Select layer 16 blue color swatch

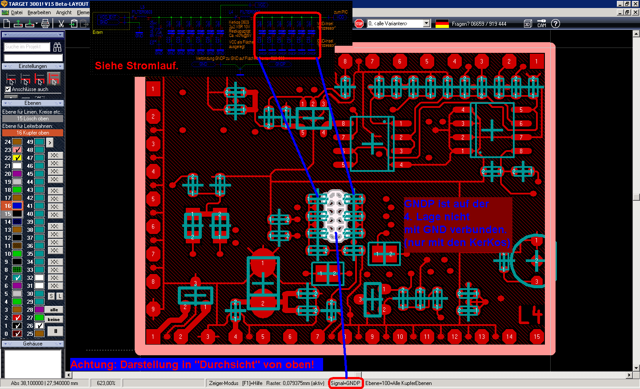(17, 206)
